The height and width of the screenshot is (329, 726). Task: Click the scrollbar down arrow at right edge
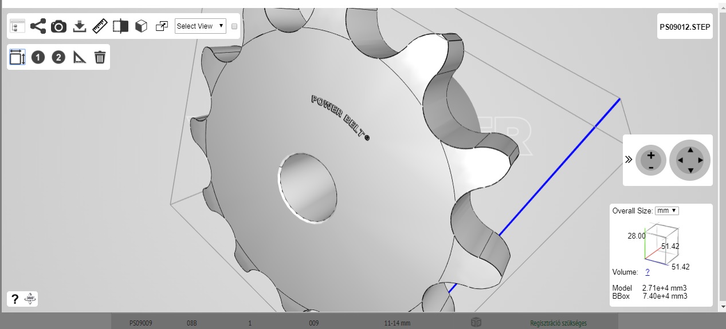tap(722, 308)
